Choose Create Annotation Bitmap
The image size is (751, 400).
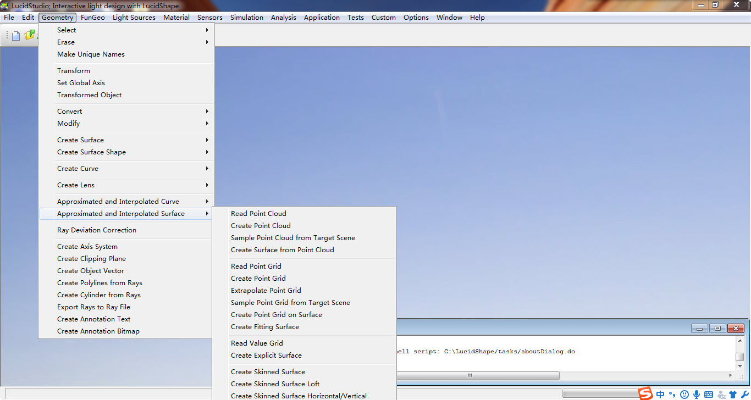click(x=126, y=331)
